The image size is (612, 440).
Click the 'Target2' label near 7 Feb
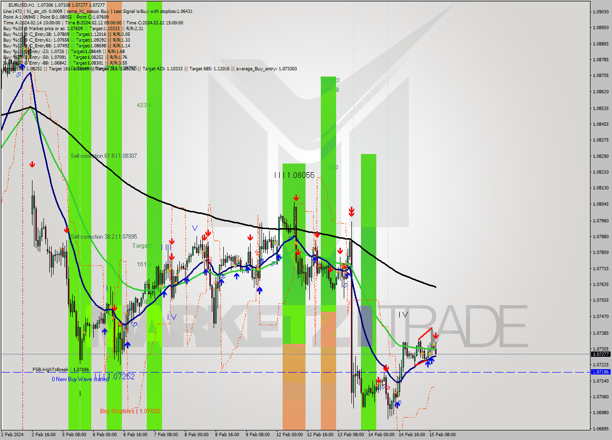click(142, 246)
